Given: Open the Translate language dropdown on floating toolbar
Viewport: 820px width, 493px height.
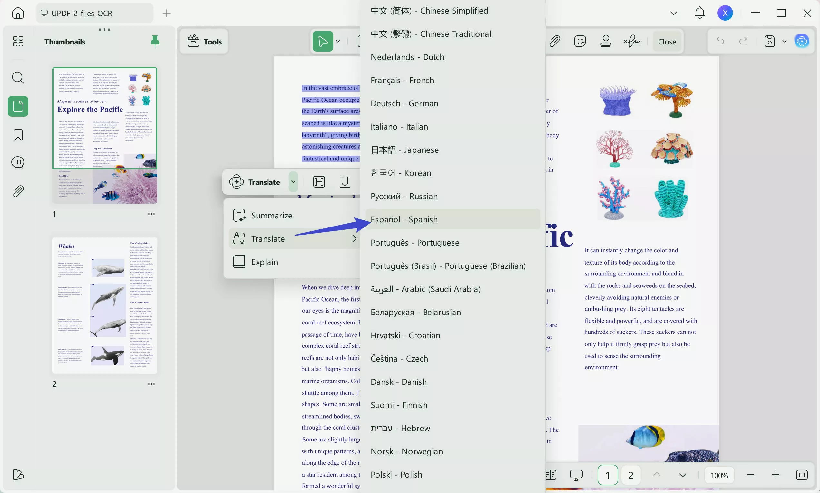Looking at the screenshot, I should pyautogui.click(x=293, y=182).
